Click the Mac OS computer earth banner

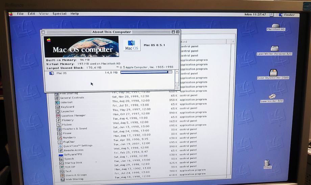coord(81,47)
